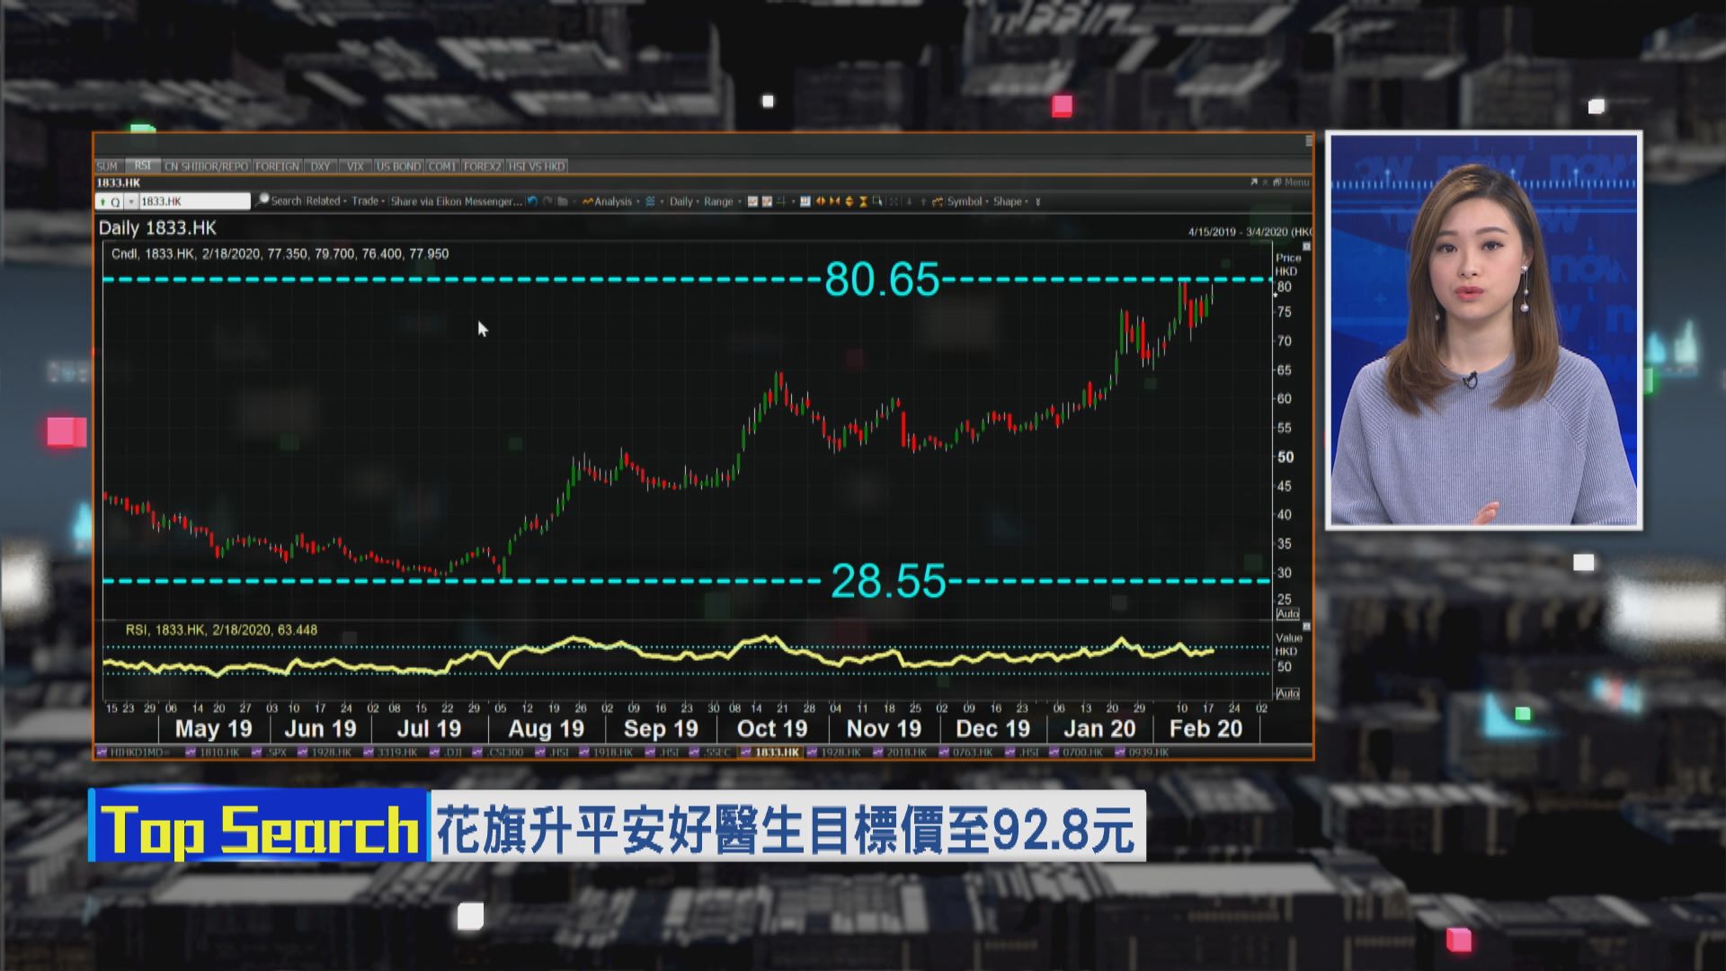Toggle Auto scaling on the RSI value axis
Screen dimensions: 1726x971
click(1286, 692)
